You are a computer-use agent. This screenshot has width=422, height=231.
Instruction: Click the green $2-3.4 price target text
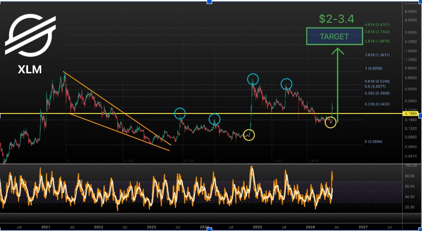point(337,19)
